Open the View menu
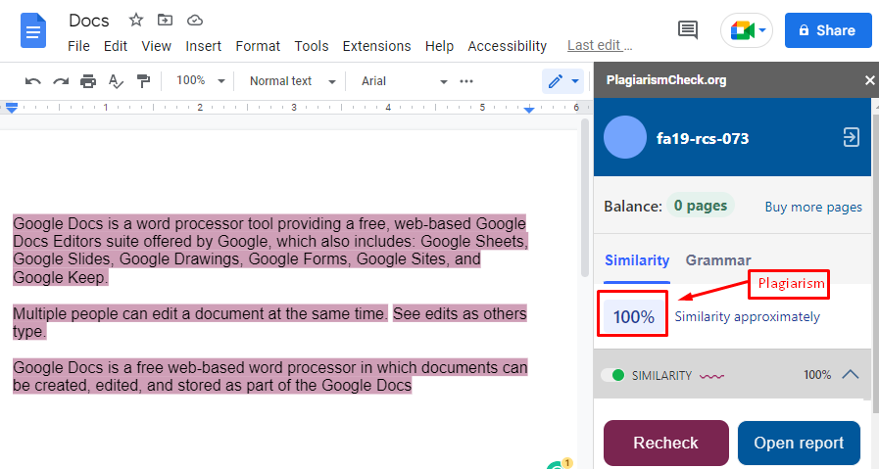 (x=156, y=46)
